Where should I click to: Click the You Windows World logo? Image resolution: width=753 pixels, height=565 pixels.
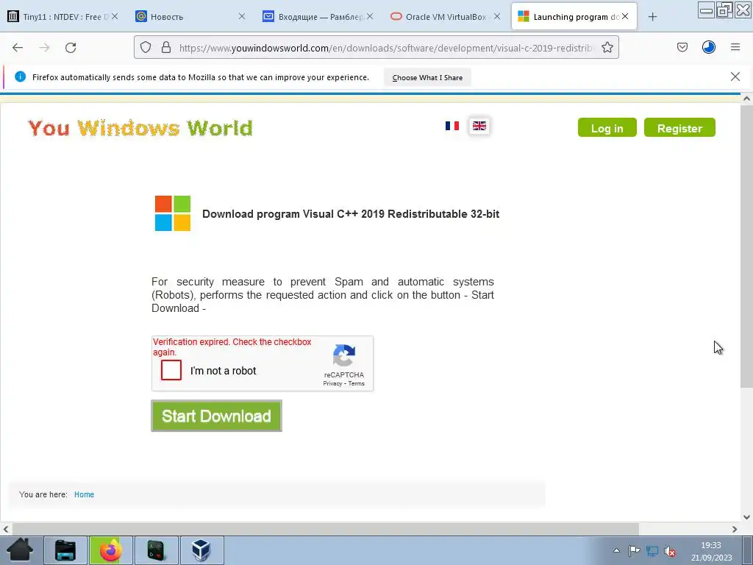(x=140, y=128)
